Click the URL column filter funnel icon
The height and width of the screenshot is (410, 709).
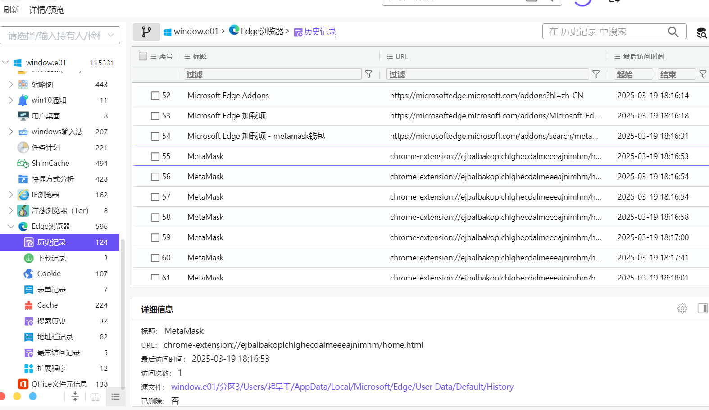click(x=596, y=74)
